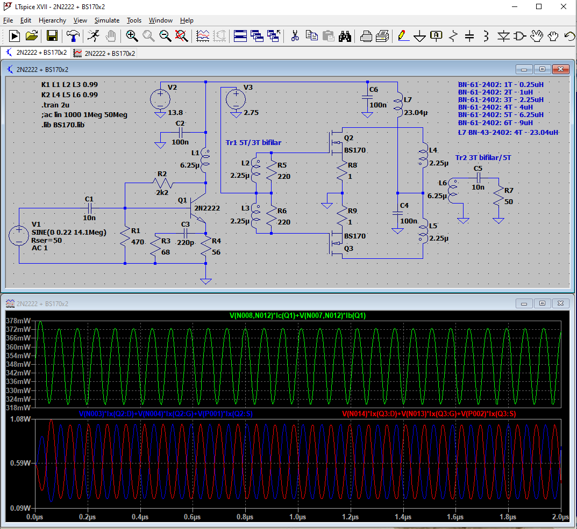577x529 pixels.
Task: Click the Run simulation icon
Action: (x=93, y=36)
